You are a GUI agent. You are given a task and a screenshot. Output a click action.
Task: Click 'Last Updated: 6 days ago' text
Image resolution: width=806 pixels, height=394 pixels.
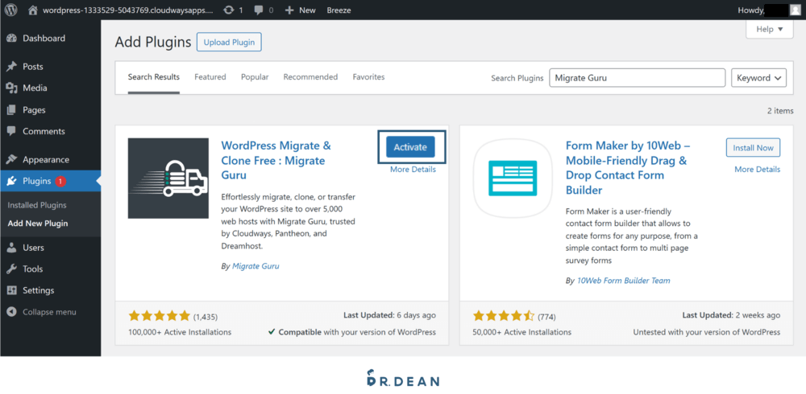(x=389, y=315)
